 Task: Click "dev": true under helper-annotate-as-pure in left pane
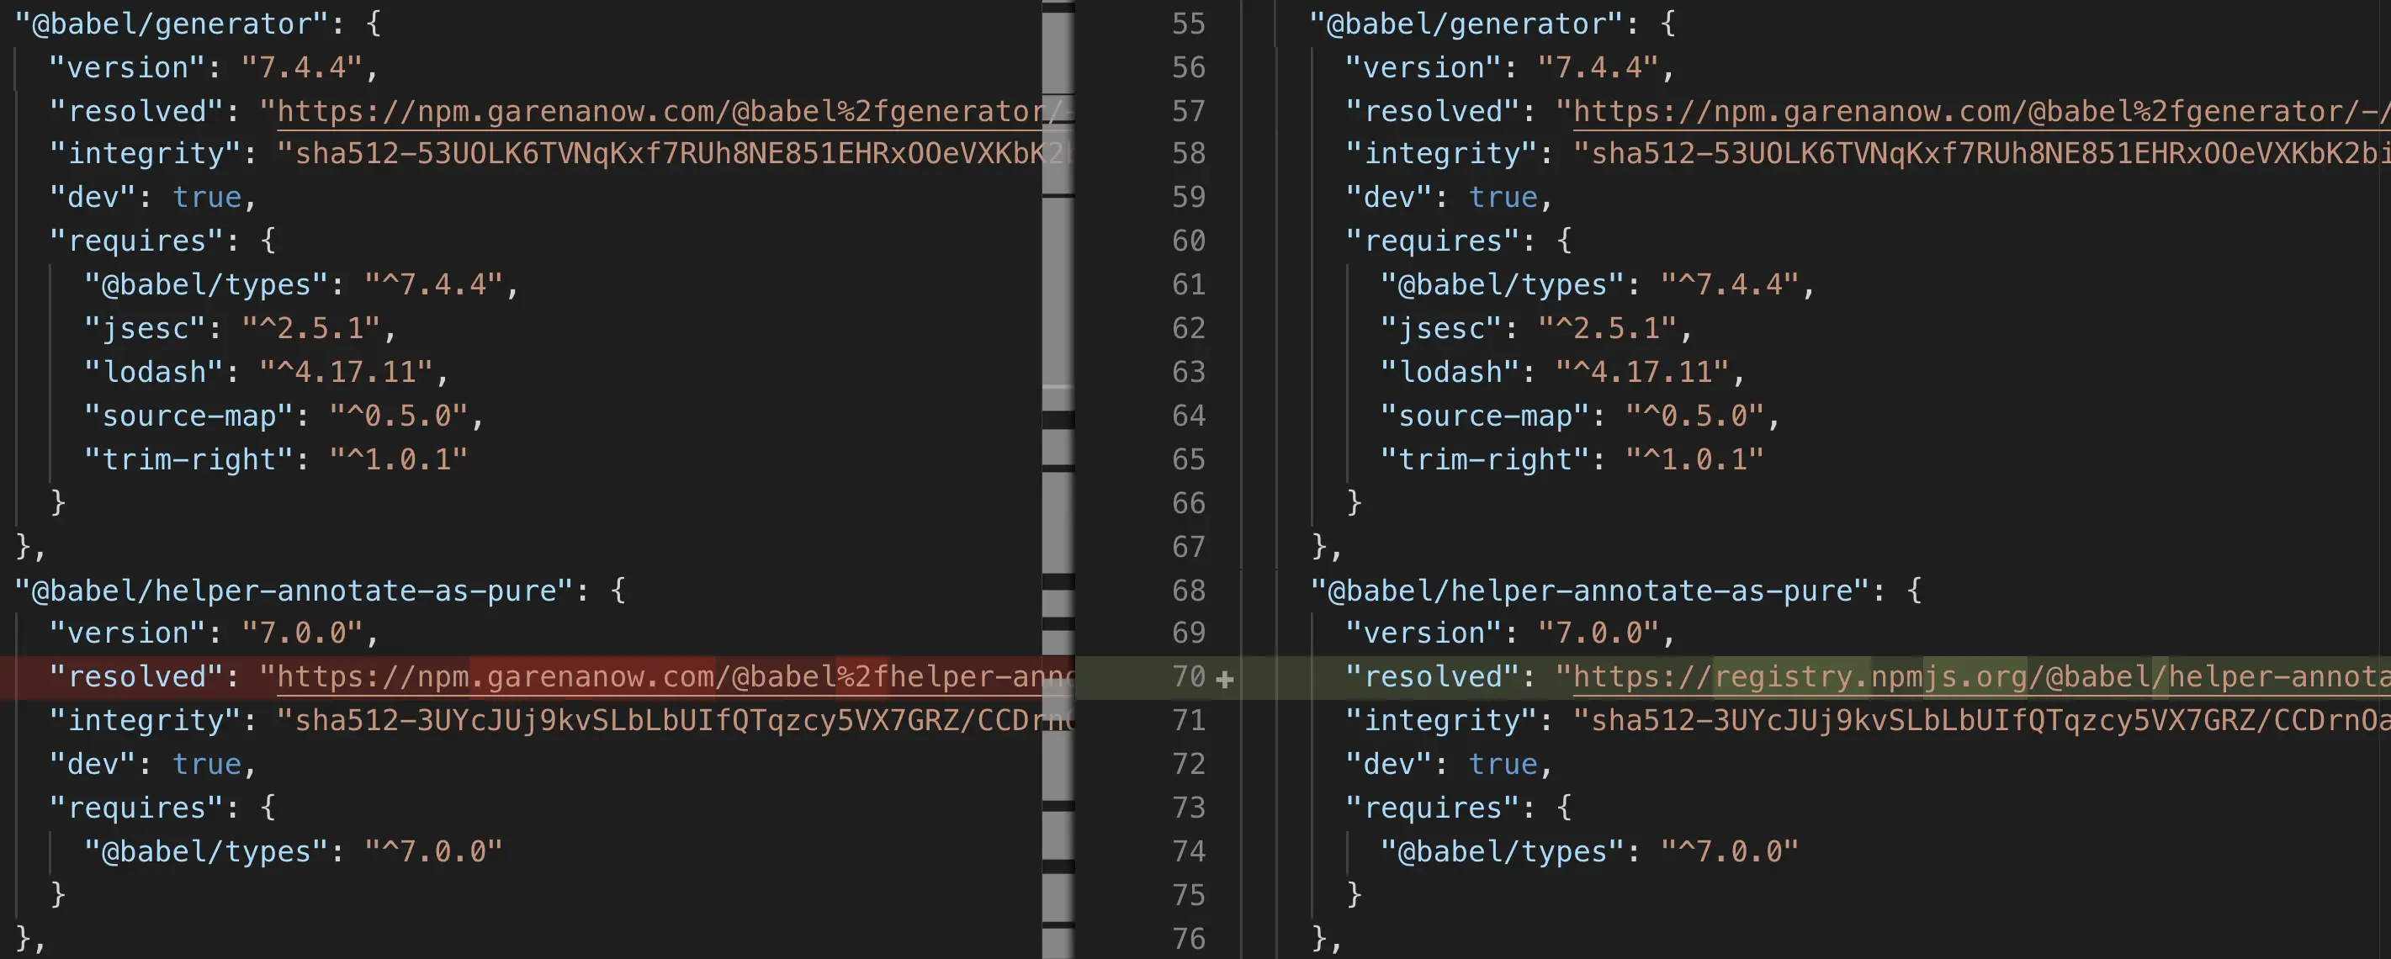[x=145, y=764]
